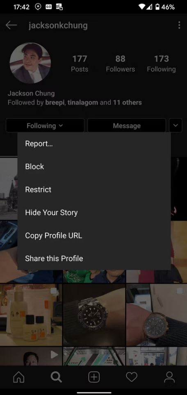View the 88 Followers list
Screen dimensions: 187x395
120,64
